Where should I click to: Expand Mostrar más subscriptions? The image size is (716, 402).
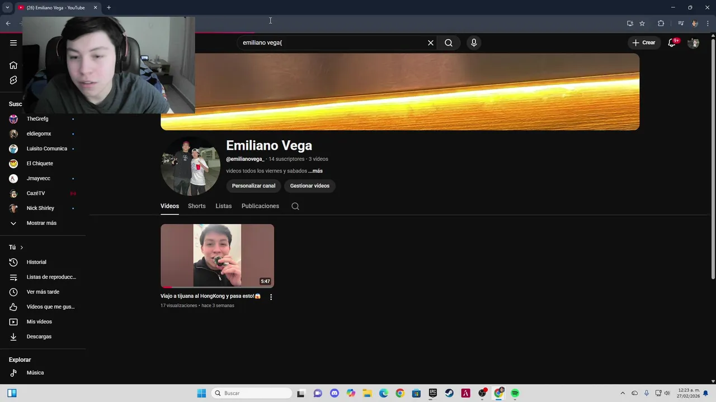(43, 223)
